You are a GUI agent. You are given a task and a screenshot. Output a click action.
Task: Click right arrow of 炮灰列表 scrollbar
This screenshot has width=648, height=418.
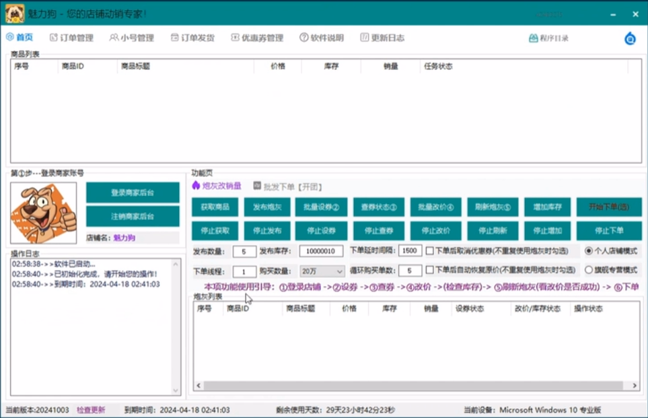click(x=635, y=385)
